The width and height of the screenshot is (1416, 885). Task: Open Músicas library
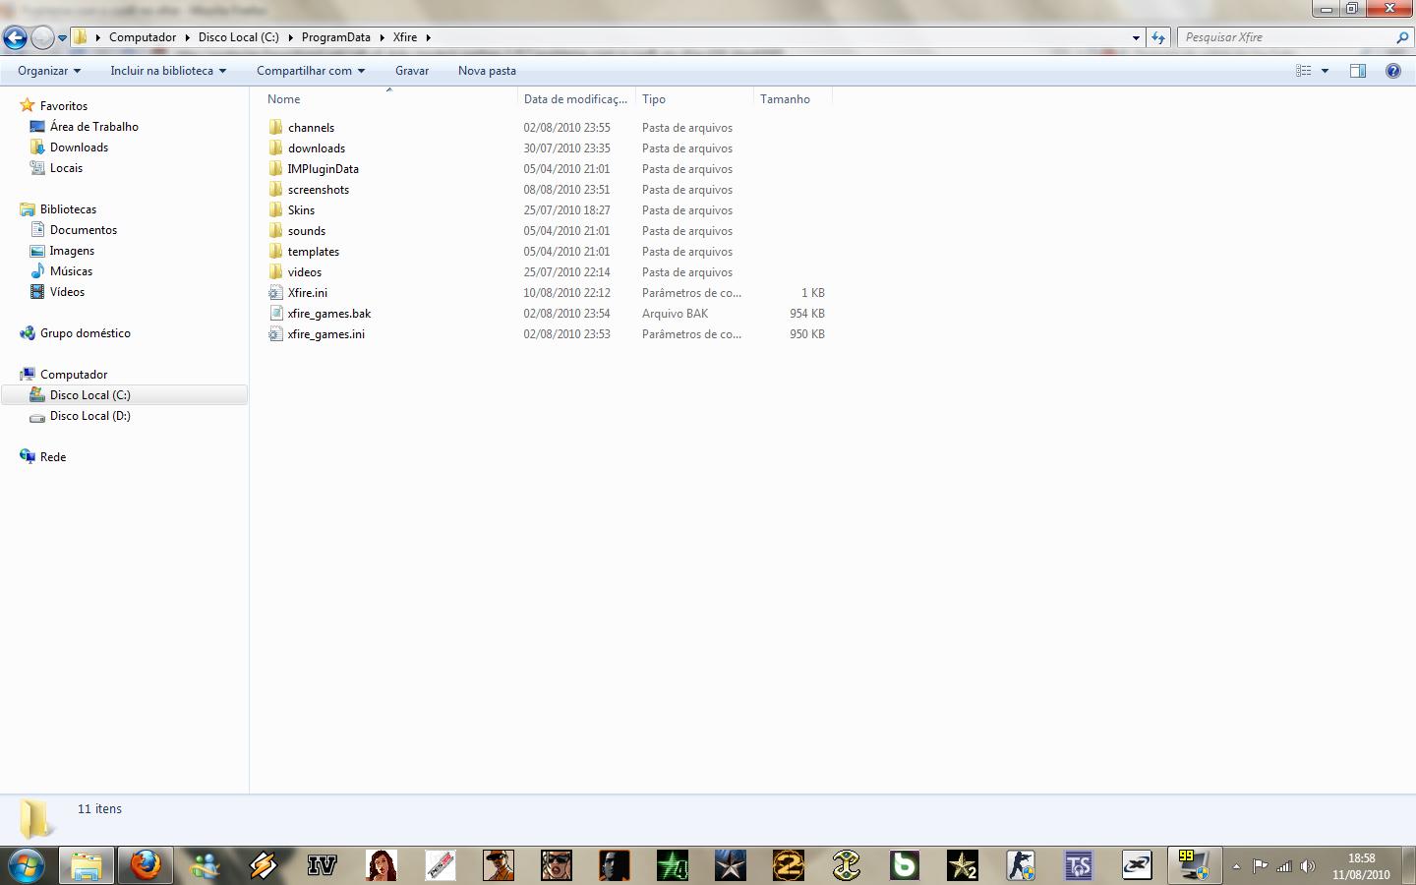point(71,271)
